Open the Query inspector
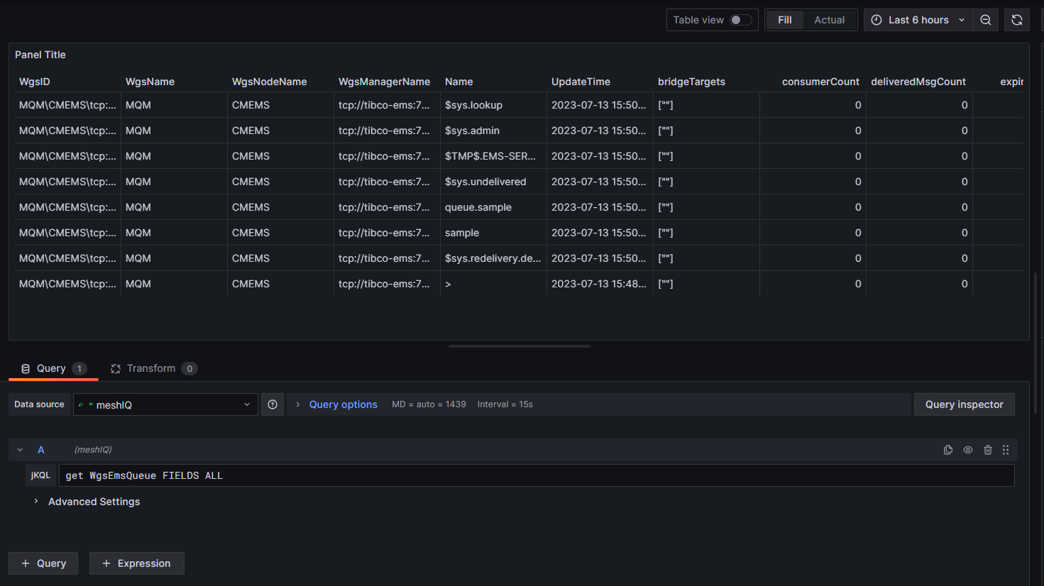The image size is (1044, 586). tap(965, 404)
